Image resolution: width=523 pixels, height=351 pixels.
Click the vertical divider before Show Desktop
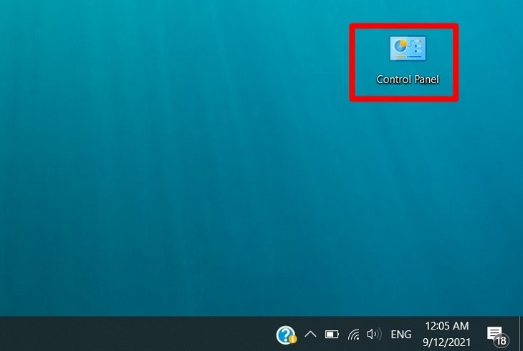click(x=519, y=334)
